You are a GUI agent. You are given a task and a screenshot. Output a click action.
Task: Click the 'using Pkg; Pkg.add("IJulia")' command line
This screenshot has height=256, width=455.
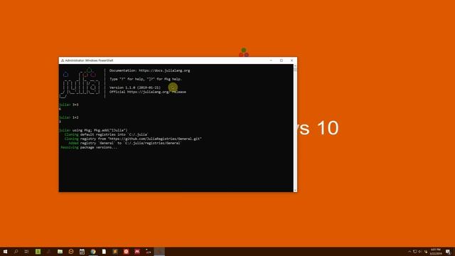tap(100, 130)
